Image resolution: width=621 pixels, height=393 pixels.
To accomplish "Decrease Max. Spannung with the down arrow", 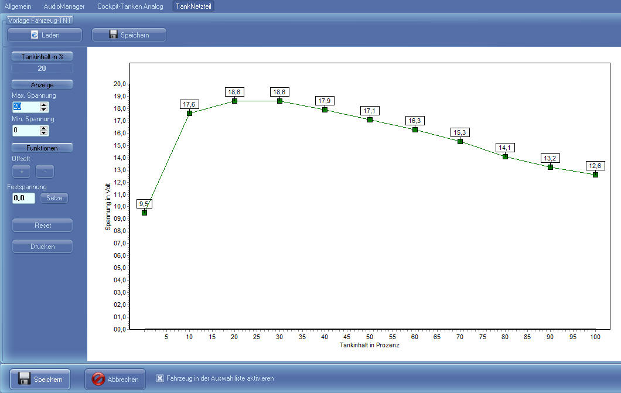I will (x=43, y=110).
